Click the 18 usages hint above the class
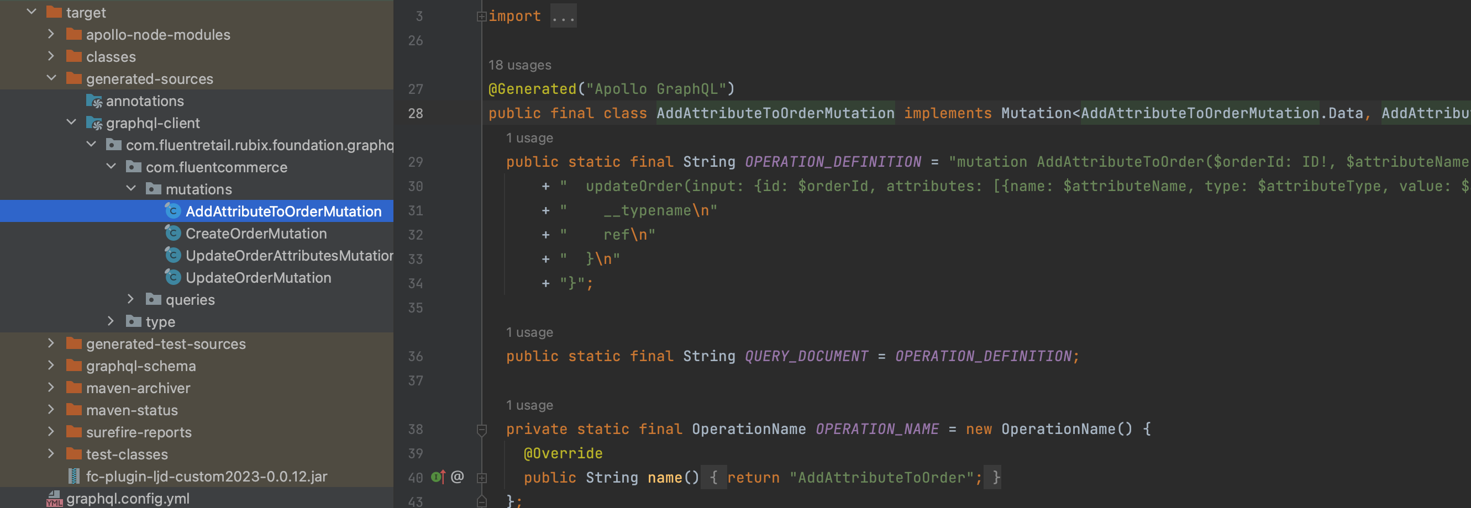This screenshot has width=1471, height=508. point(519,65)
